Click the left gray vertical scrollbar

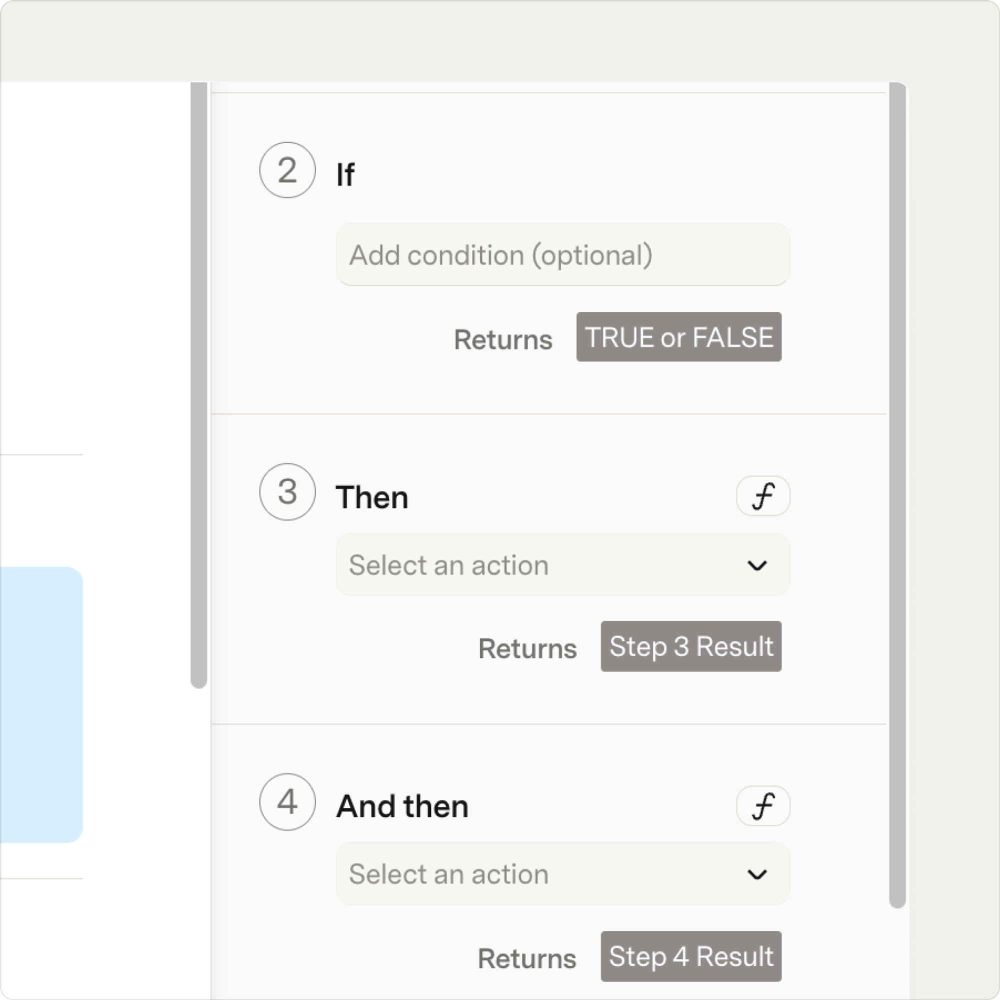point(199,385)
